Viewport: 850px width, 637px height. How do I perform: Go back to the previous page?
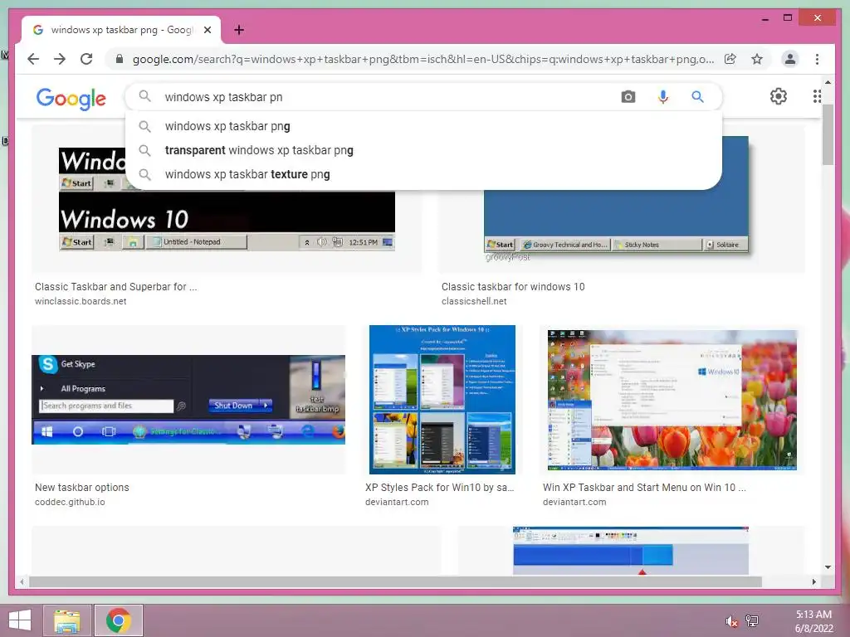pos(33,59)
